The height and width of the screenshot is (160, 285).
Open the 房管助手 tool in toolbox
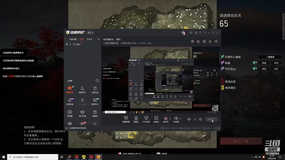(x=82, y=90)
